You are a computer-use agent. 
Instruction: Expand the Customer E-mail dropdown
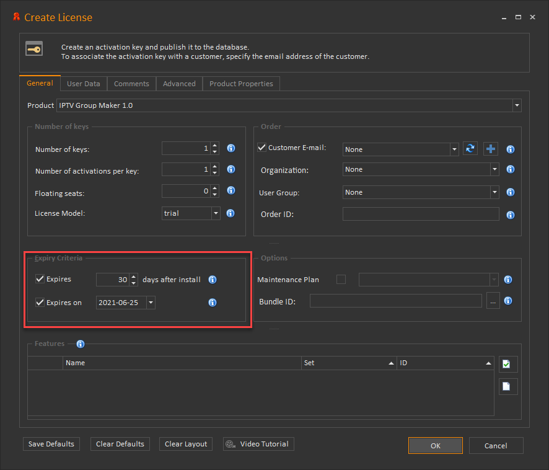tap(454, 149)
